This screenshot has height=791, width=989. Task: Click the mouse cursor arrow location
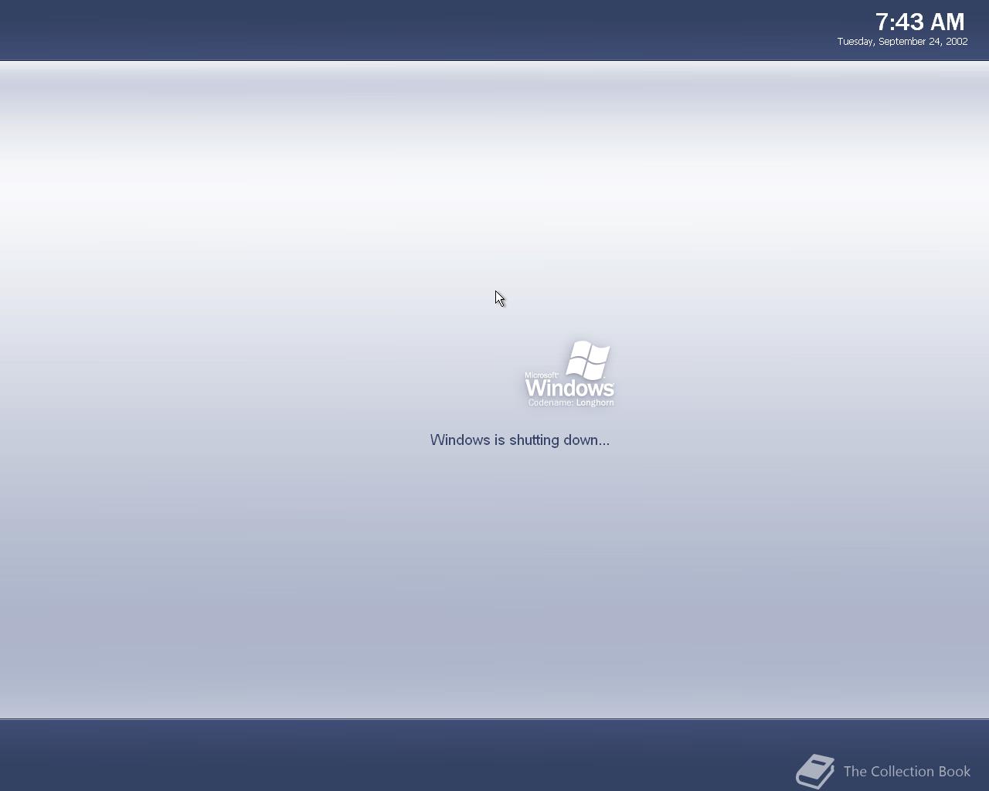(498, 297)
